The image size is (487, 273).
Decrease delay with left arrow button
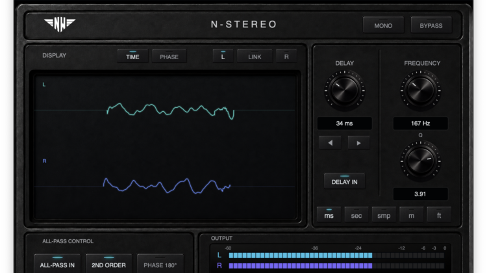coord(330,143)
